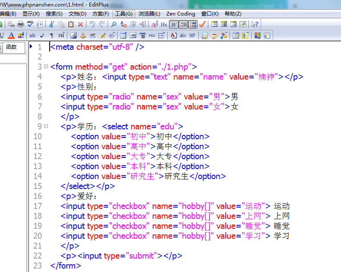The image size is (341, 272).
Task: Run the spell check (ABC) tool
Action: (30, 24)
